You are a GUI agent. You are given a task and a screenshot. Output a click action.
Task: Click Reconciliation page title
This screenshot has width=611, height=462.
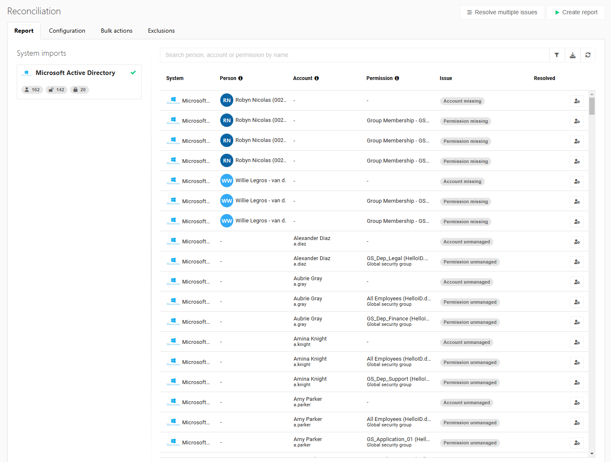(x=34, y=11)
